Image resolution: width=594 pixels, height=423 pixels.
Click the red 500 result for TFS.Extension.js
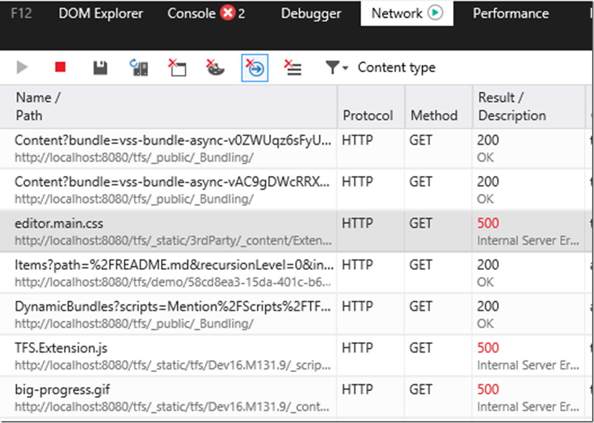(488, 348)
